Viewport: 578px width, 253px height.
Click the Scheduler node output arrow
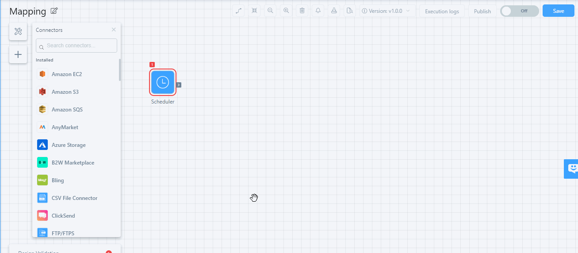pos(179,84)
